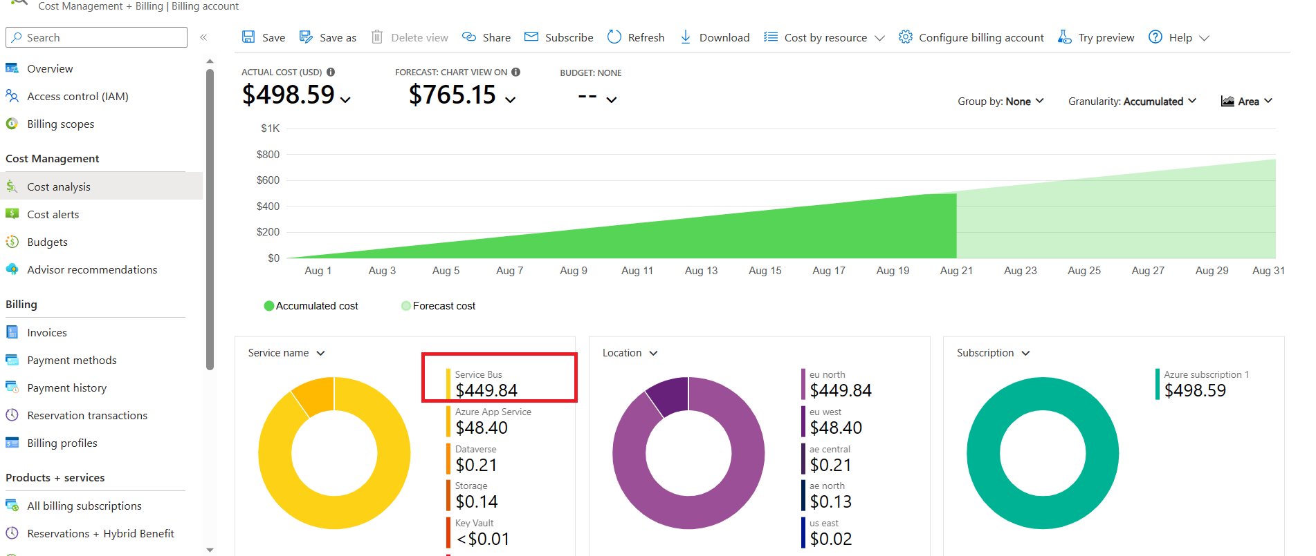Click the Billing scopes icon
The width and height of the screenshot is (1316, 556).
[12, 124]
